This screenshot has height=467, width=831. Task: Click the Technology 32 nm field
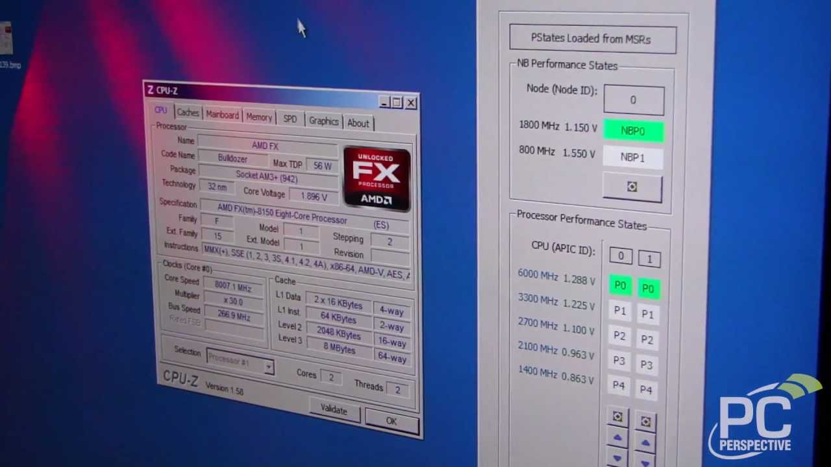click(x=217, y=186)
